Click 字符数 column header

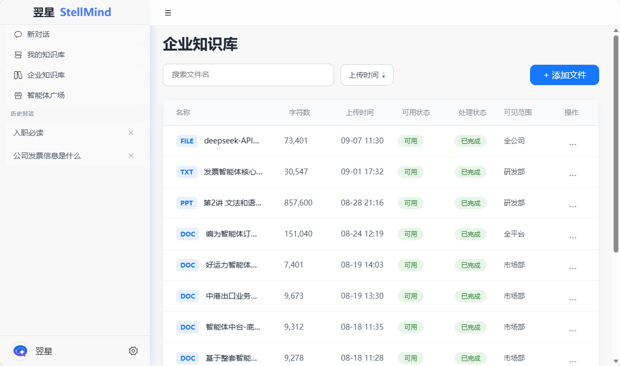(299, 113)
